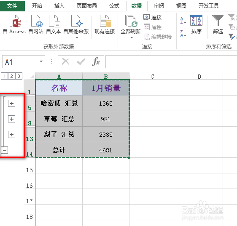Click the 1月销量 header cell
This screenshot has height=226, width=237.
point(106,88)
